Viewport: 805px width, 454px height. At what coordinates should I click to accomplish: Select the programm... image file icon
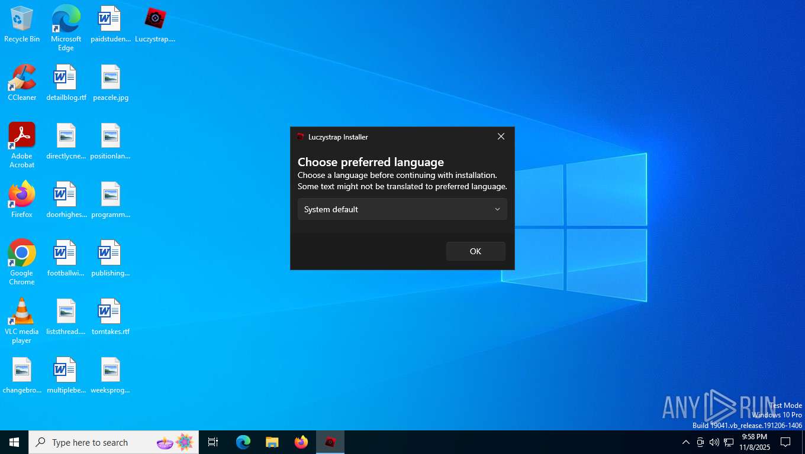110,200
